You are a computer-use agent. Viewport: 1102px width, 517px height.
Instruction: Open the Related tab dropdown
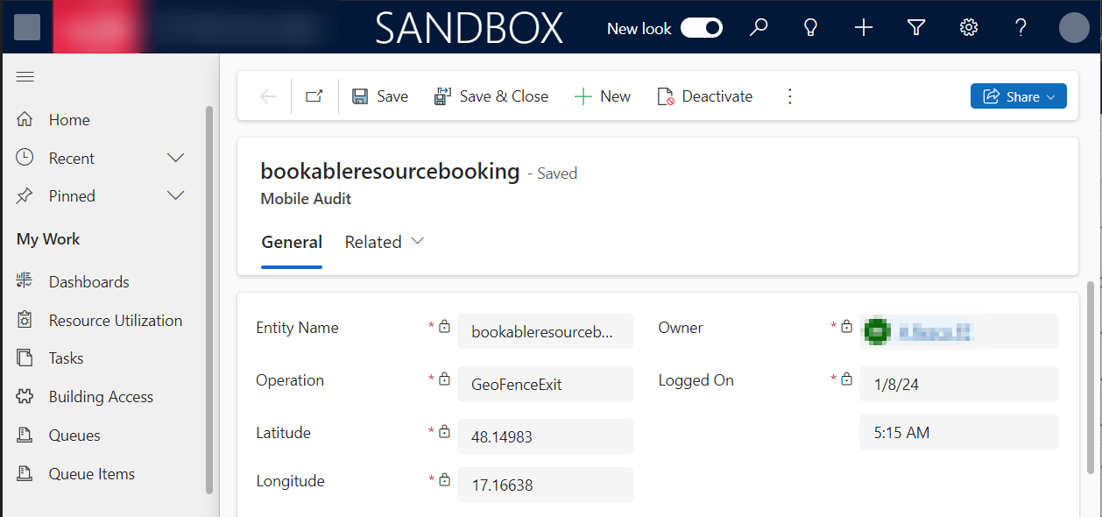click(x=385, y=243)
